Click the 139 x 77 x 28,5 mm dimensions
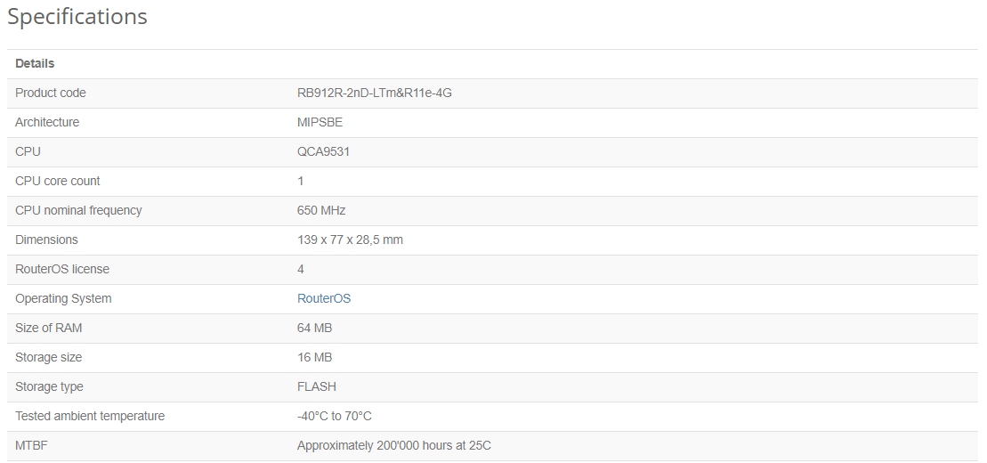 tap(350, 240)
